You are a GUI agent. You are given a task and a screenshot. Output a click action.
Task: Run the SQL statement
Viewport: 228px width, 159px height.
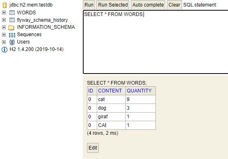(89, 5)
